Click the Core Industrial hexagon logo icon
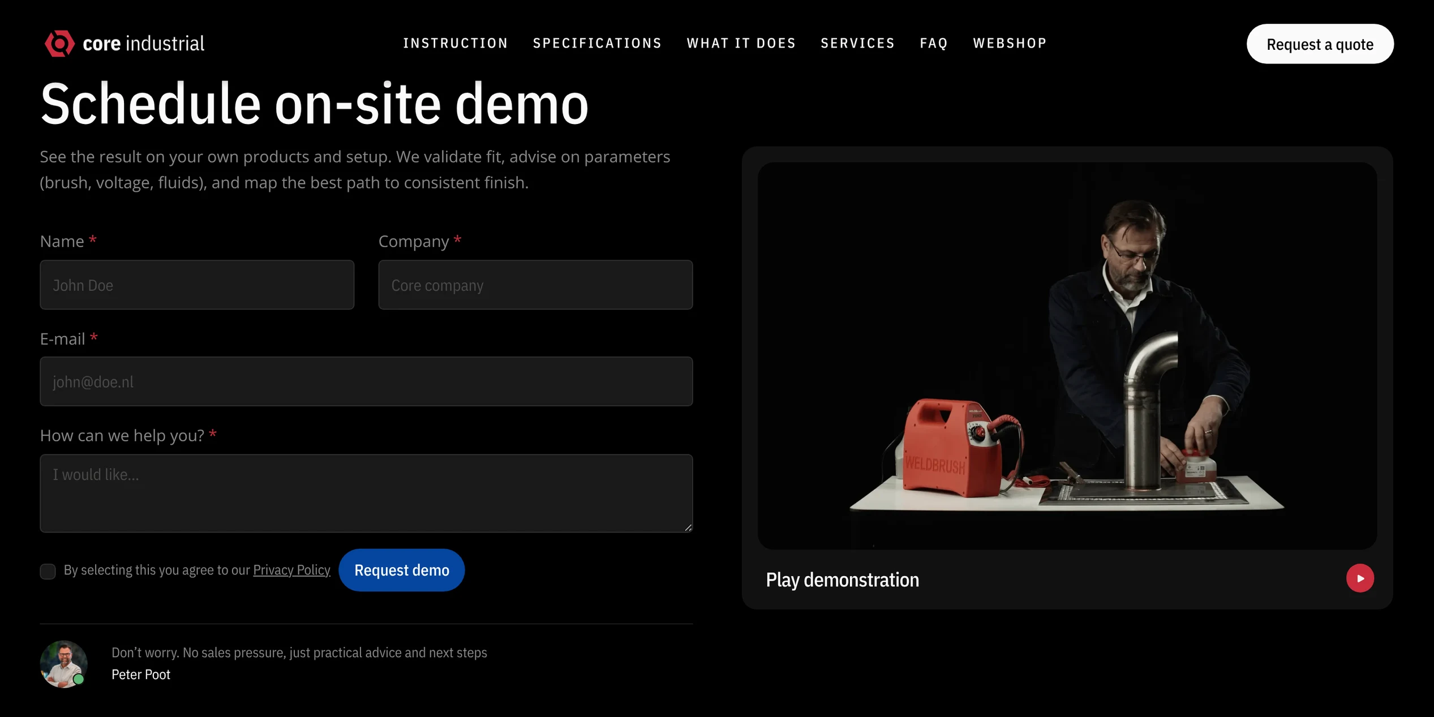1434x717 pixels. [59, 44]
